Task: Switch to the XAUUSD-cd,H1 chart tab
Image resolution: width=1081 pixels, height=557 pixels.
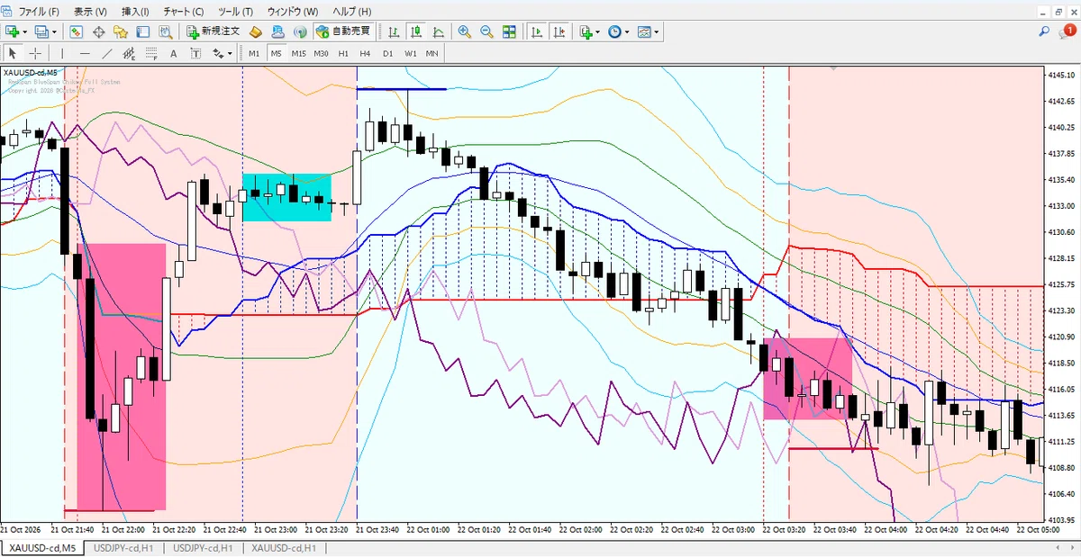Action: (x=284, y=548)
